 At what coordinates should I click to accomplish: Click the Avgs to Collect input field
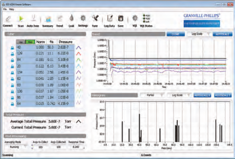(41, 147)
